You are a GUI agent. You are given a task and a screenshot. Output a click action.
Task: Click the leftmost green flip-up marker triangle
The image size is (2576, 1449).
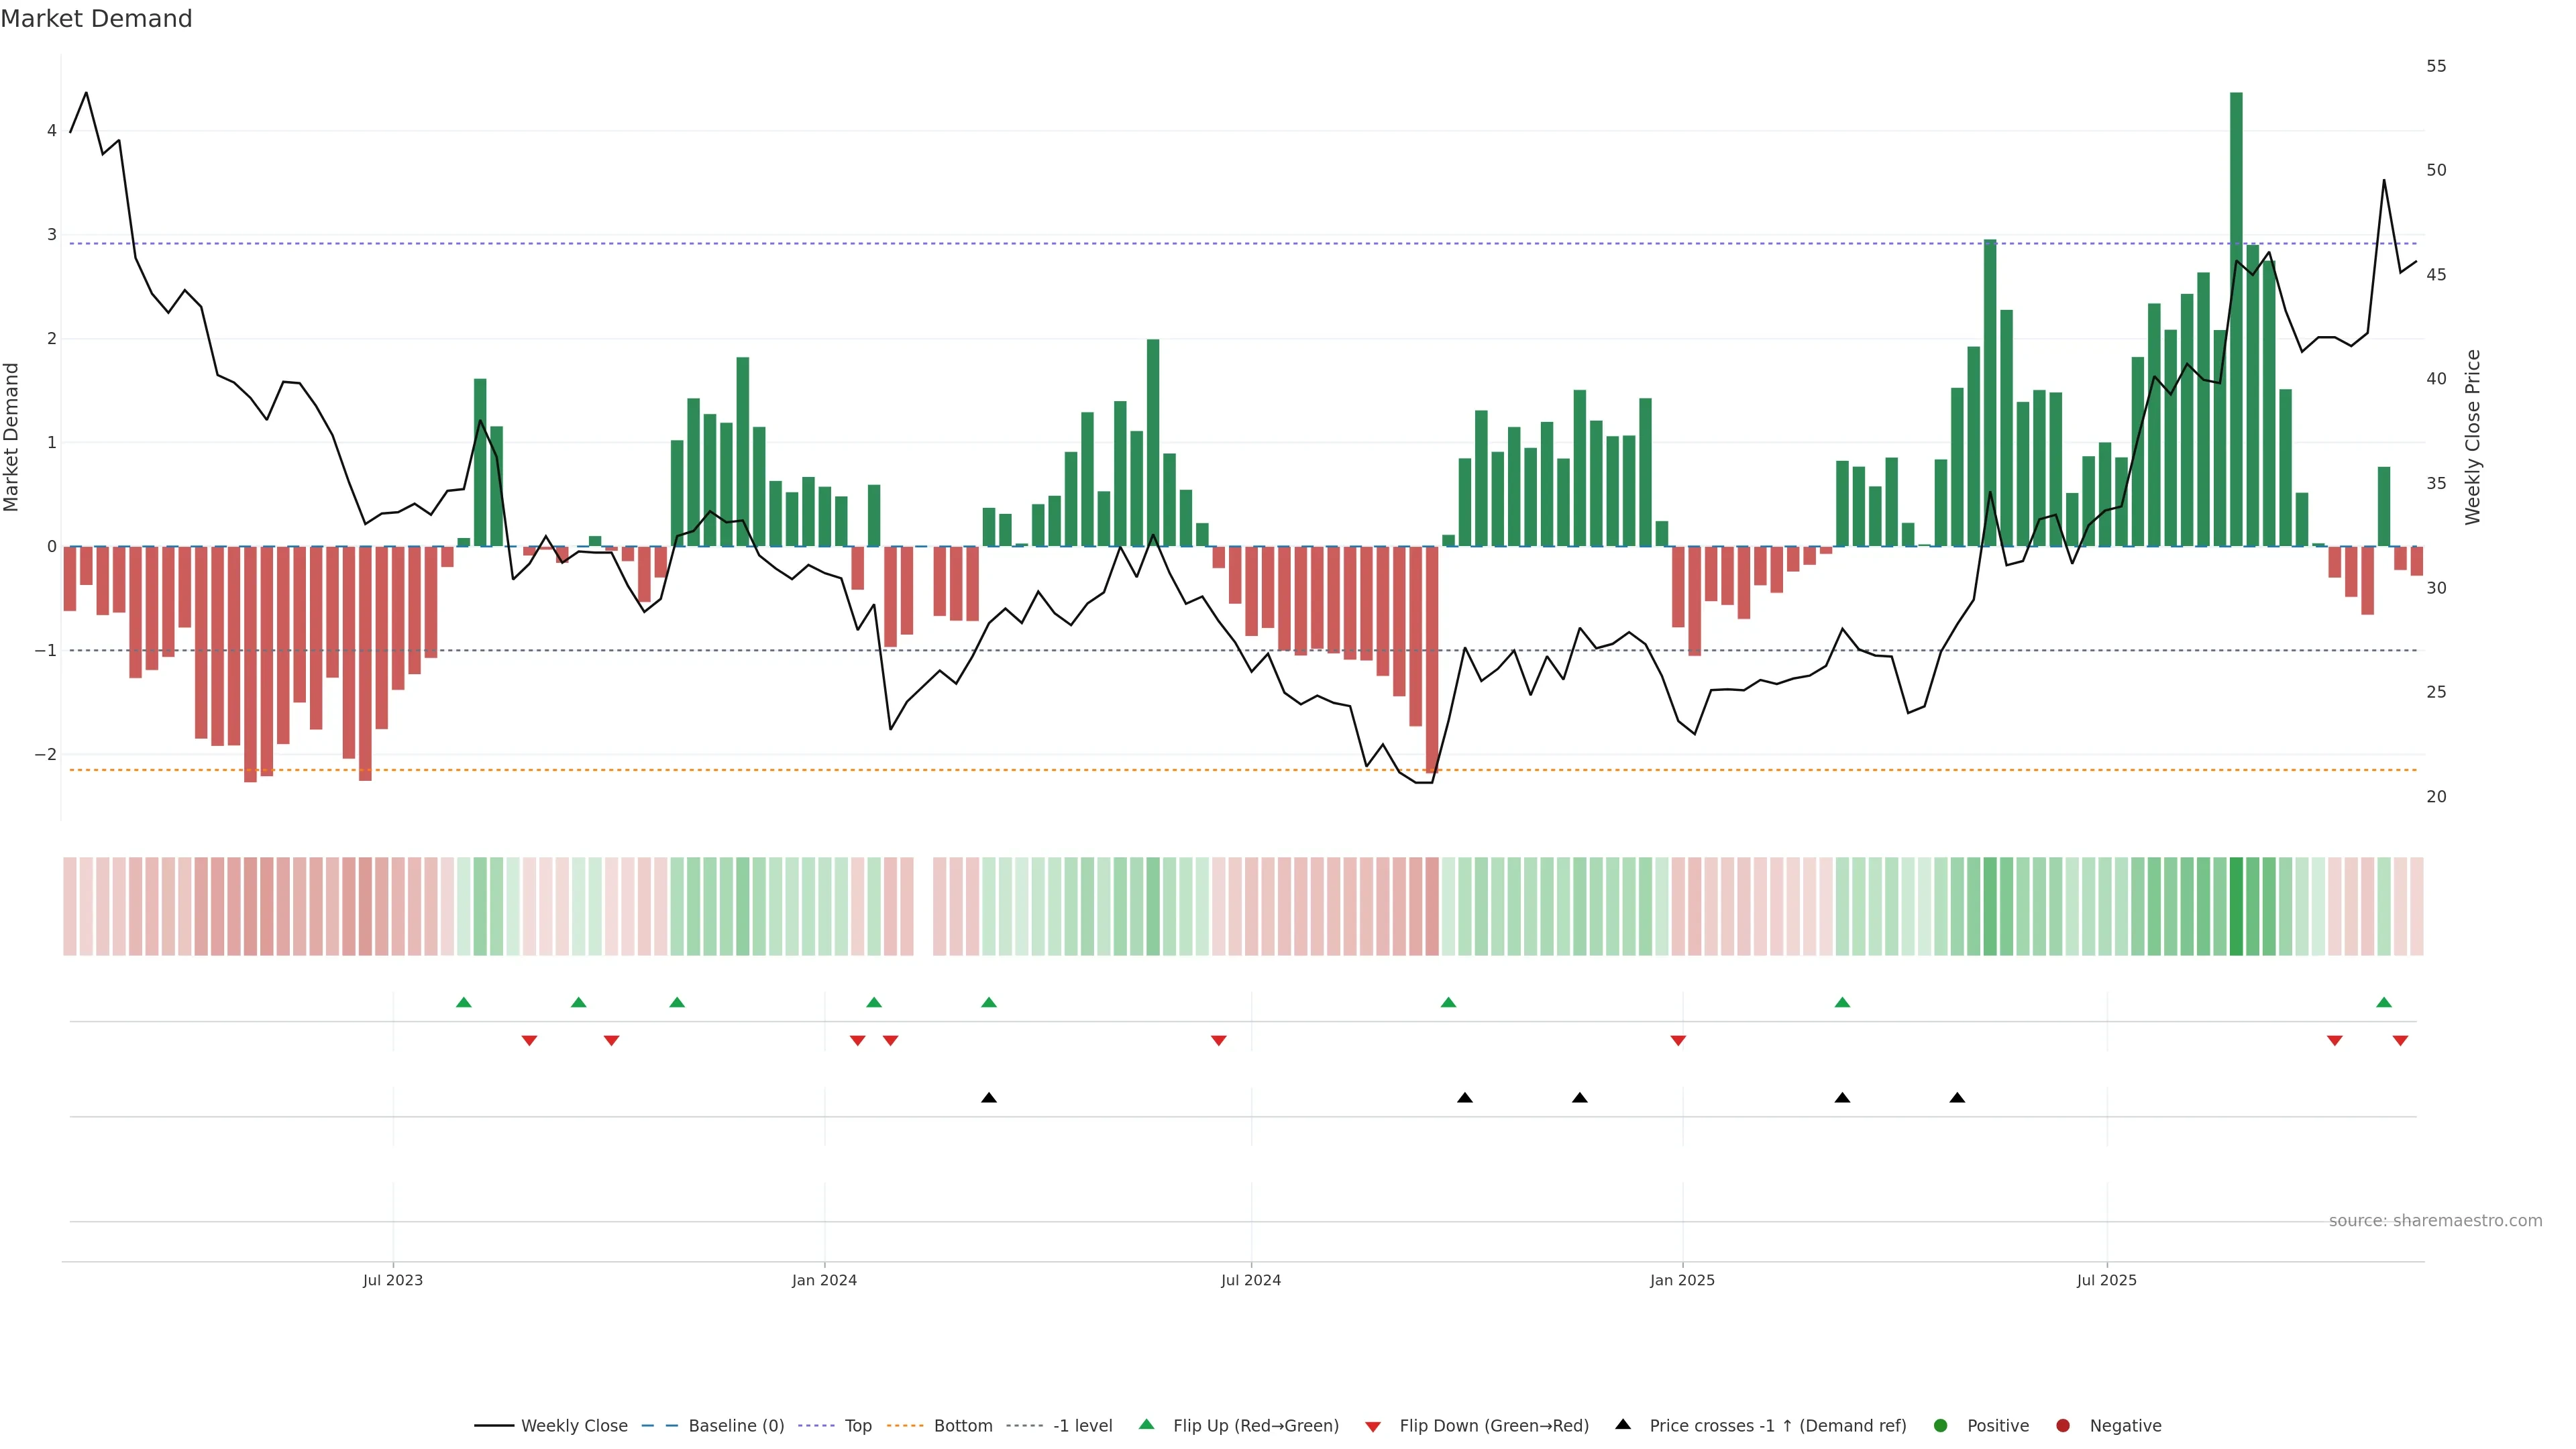[x=463, y=1002]
